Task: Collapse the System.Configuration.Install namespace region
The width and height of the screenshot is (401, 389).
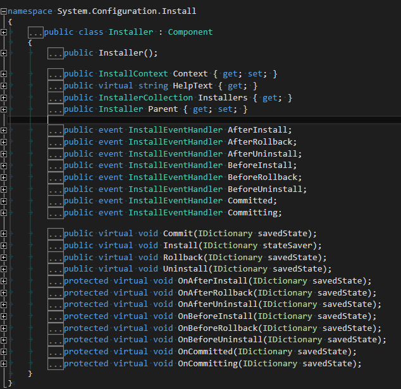Action: [4, 11]
